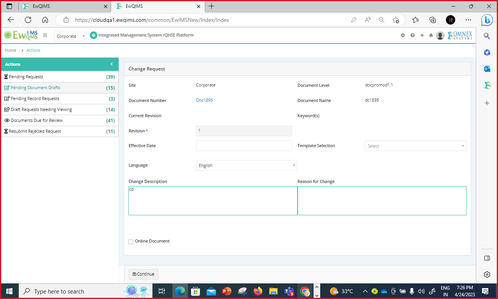Click the sidebar search icon

point(487,36)
